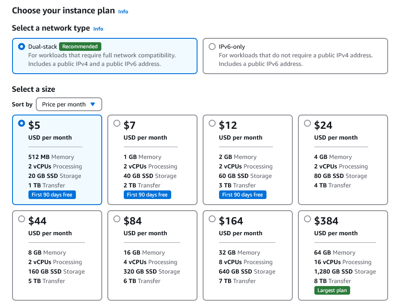This screenshot has width=398, height=305.
Task: Click the 64 GB Memory plan card
Action: 343,258
